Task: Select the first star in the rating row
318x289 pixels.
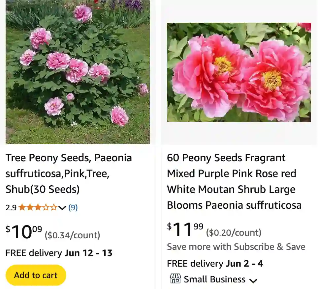Action: coord(22,207)
